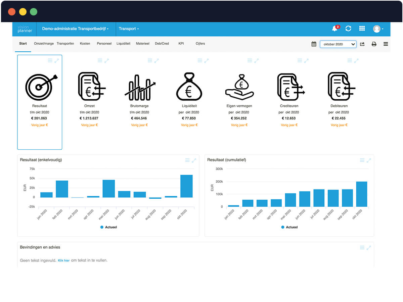403x302 pixels.
Task: Open the user profile avatar menu
Action: click(x=378, y=29)
